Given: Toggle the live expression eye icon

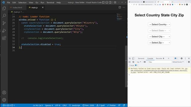Looking at the screenshot, I should [144, 62].
